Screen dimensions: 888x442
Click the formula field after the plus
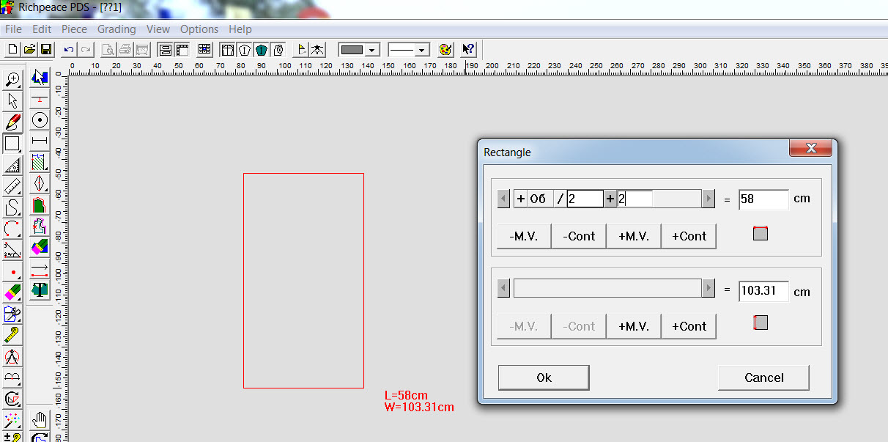pos(634,199)
